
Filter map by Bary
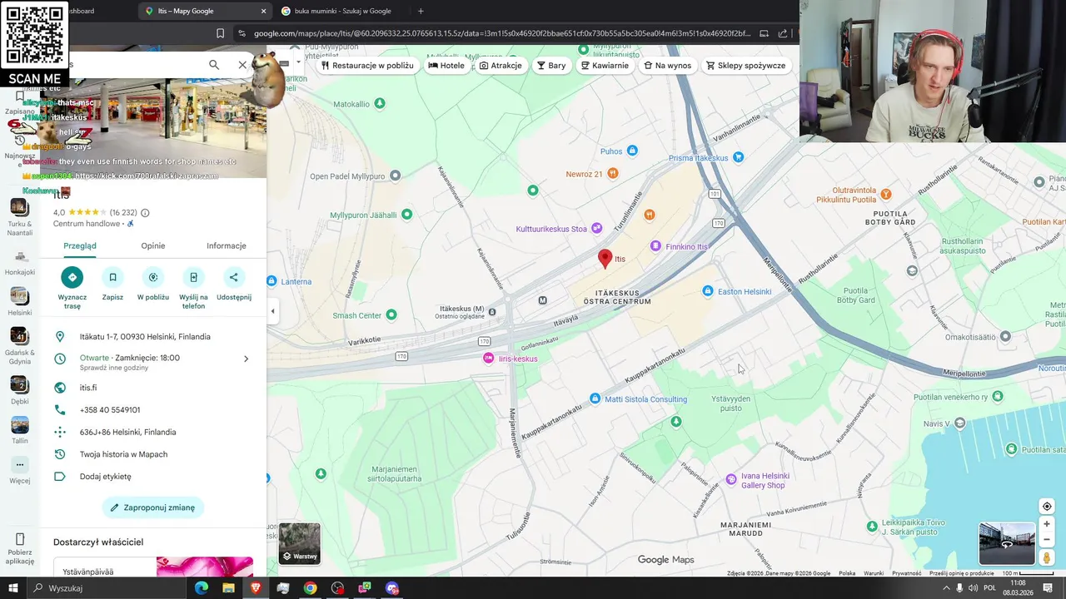point(551,65)
